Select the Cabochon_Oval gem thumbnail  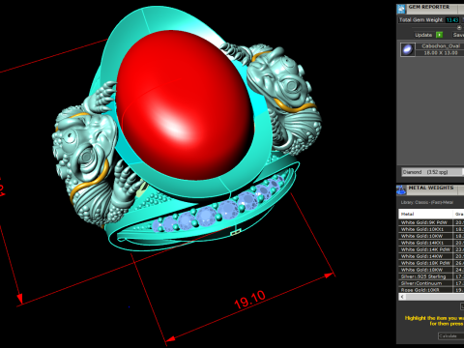408,49
